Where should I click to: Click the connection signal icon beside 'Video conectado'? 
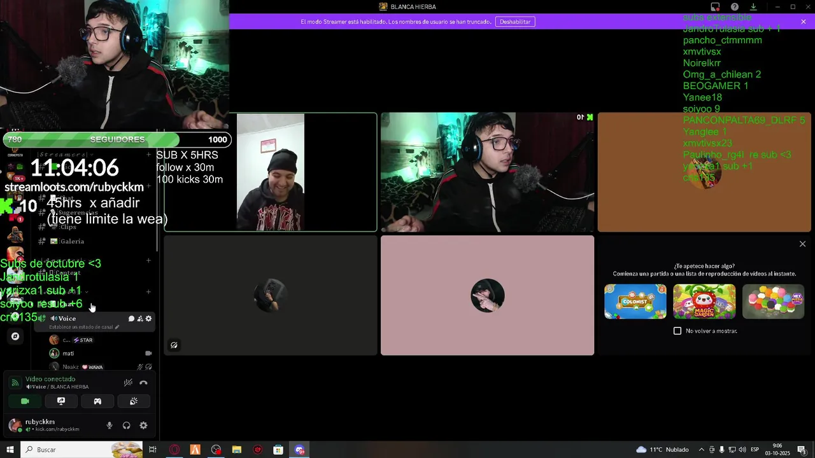[15, 383]
